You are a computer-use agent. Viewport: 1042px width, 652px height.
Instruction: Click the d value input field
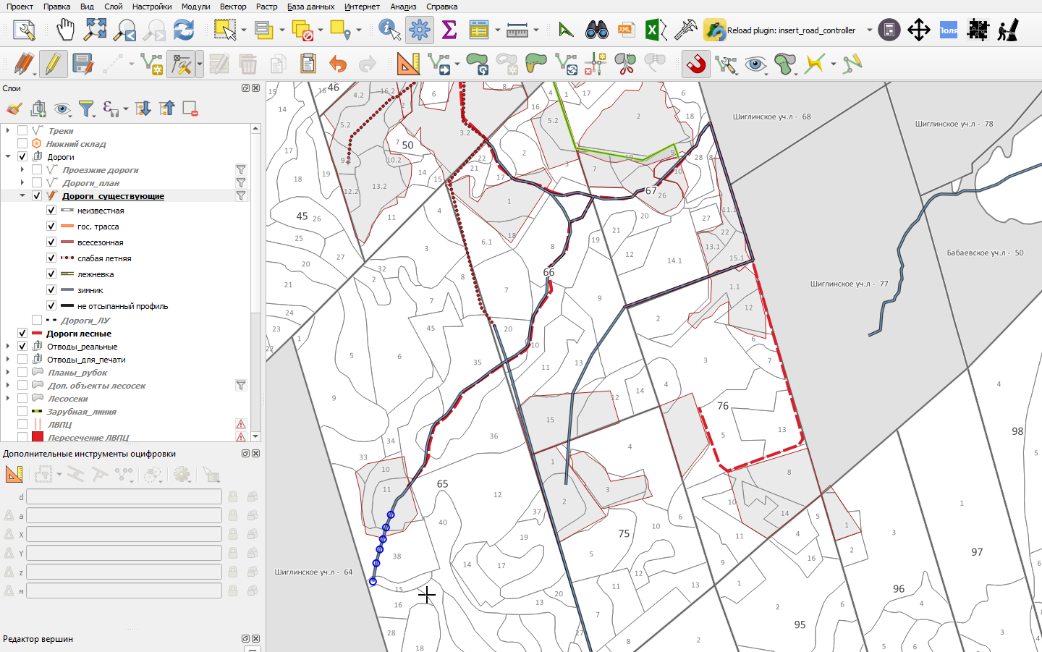click(124, 496)
